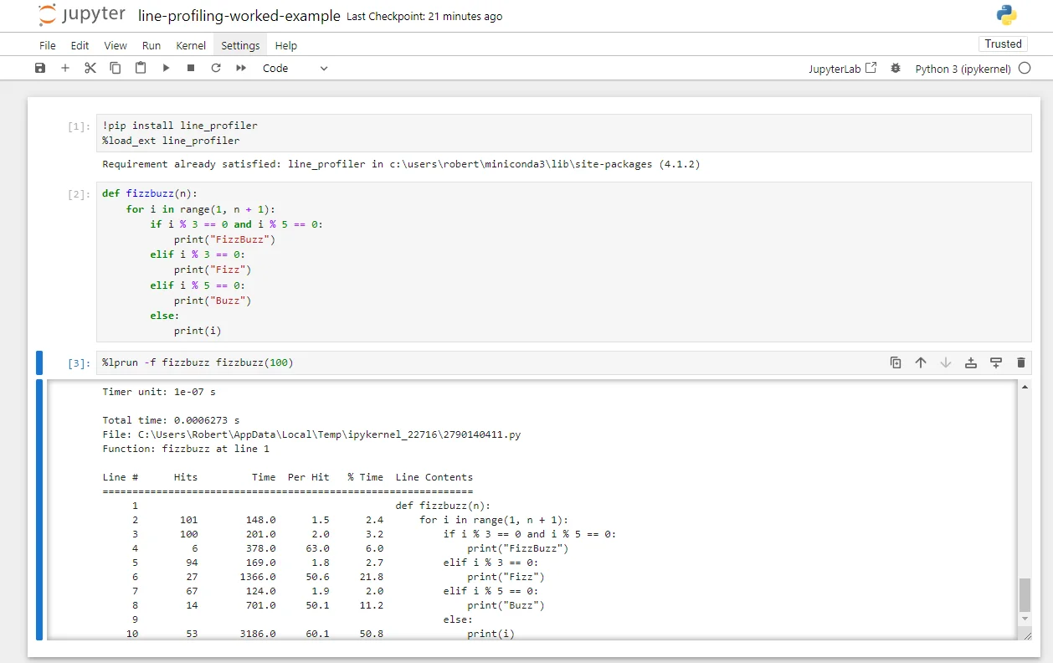Open the Settings menu

click(240, 45)
